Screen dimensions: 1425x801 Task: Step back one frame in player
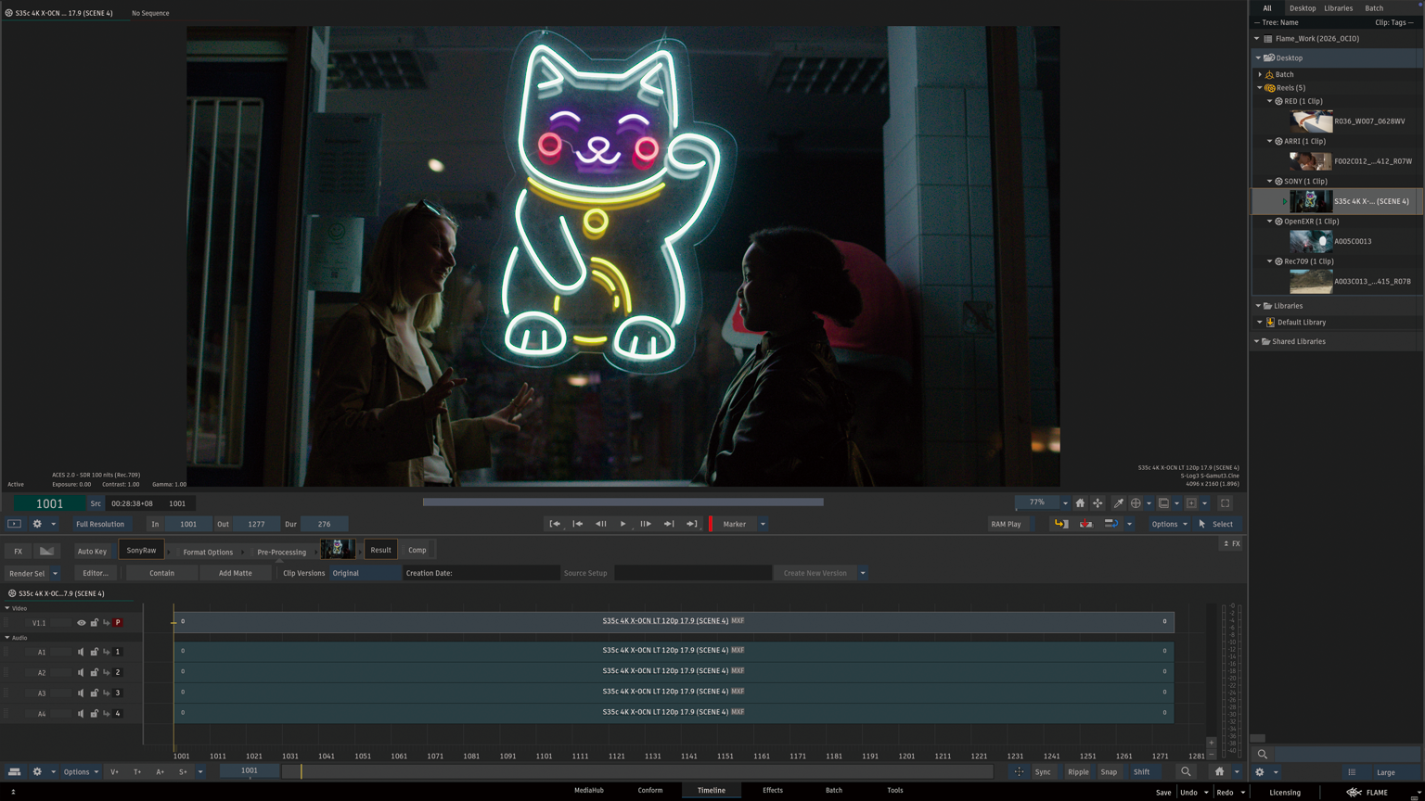pos(600,524)
